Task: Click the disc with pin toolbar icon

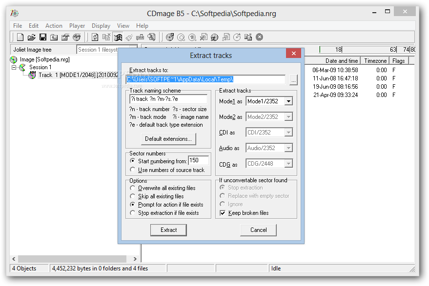Action: [215, 37]
